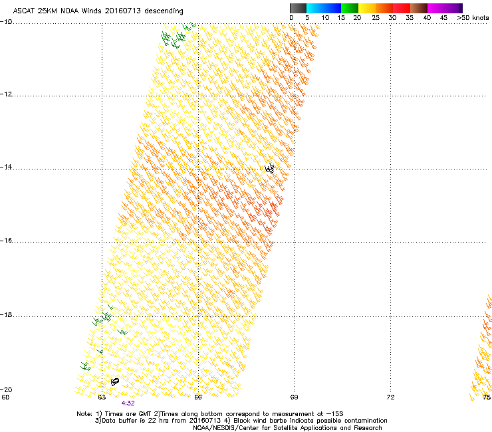The width and height of the screenshot is (492, 432).
Task: Select the blue 10-15 knots legend segment
Action: [332, 8]
